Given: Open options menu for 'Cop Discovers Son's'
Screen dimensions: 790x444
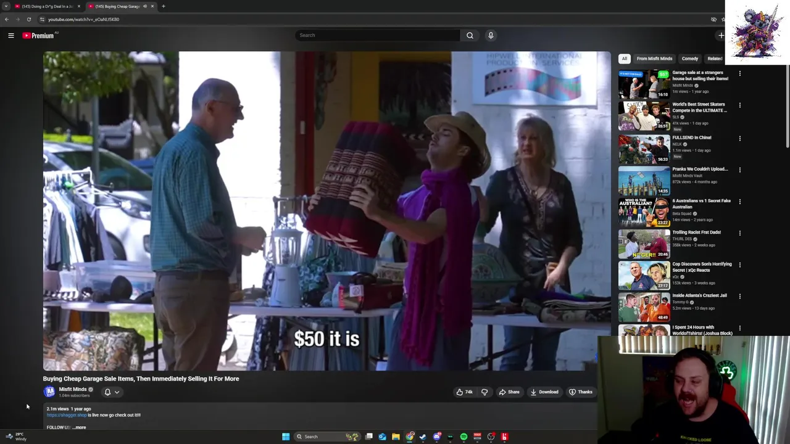Looking at the screenshot, I should pyautogui.click(x=739, y=266).
